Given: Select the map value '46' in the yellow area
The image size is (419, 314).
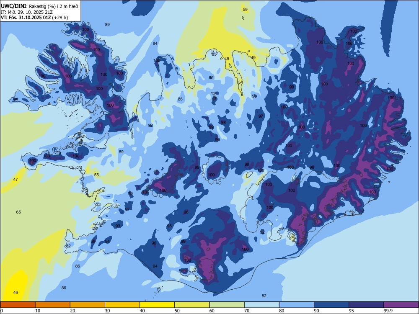Looking at the screenshot, I should 16,292.
